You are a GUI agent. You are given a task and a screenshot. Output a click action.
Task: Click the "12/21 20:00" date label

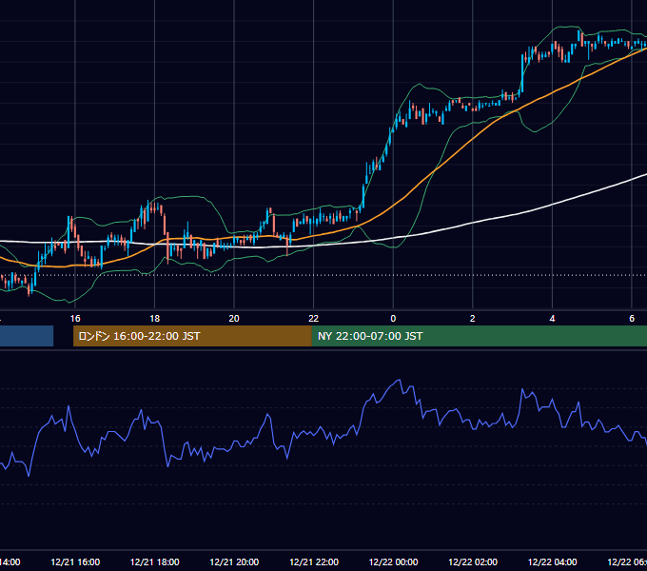[x=234, y=562]
